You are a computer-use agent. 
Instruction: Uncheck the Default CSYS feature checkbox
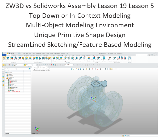pos(9,80)
